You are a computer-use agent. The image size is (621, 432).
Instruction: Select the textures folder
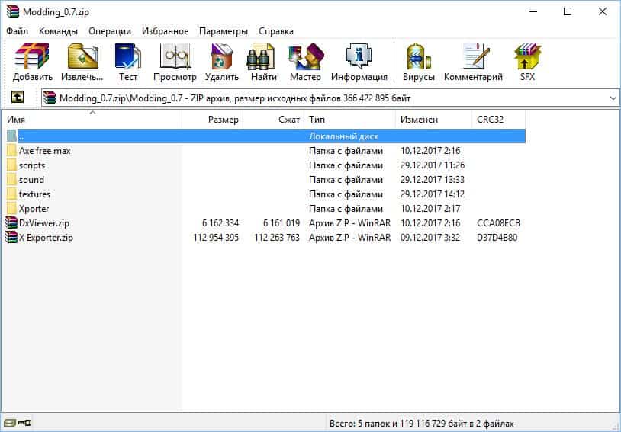click(x=34, y=194)
